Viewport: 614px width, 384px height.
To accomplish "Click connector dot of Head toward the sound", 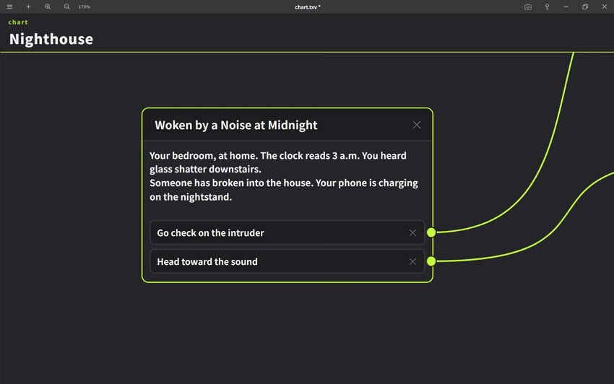I will tap(431, 261).
